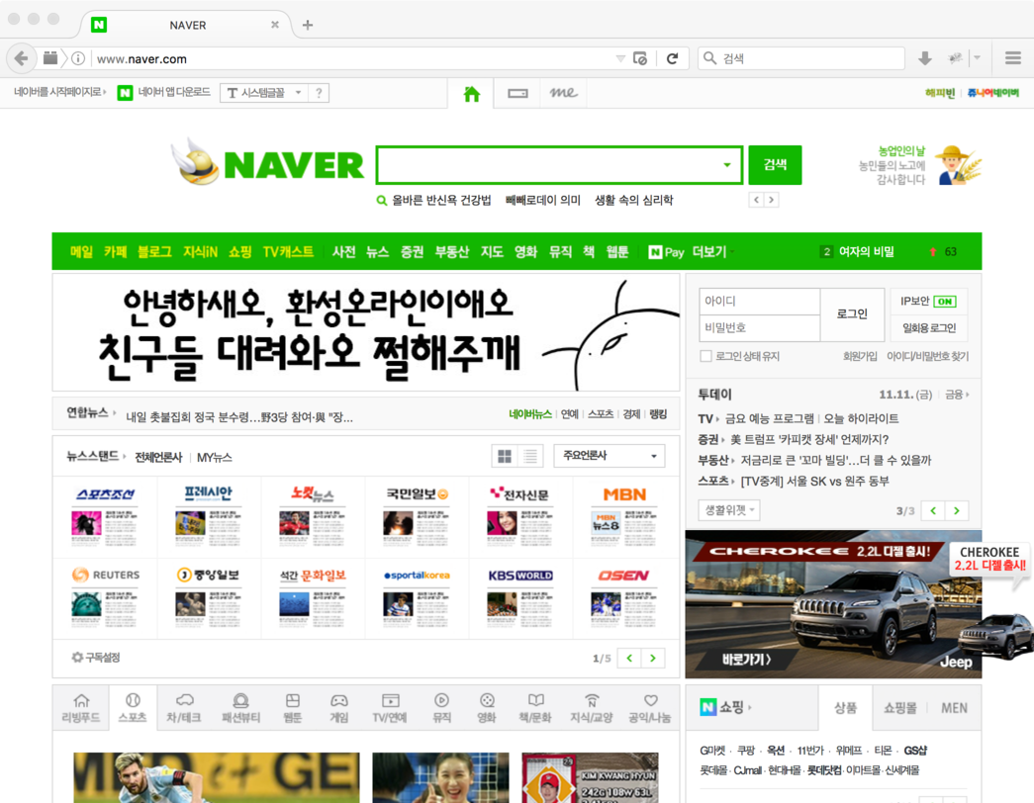Click the 올바른 반신욕 건강법 suggestion
The image size is (1034, 803).
tap(441, 200)
